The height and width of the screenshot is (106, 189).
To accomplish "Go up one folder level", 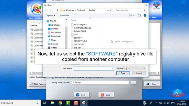I will click(x=58, y=10).
